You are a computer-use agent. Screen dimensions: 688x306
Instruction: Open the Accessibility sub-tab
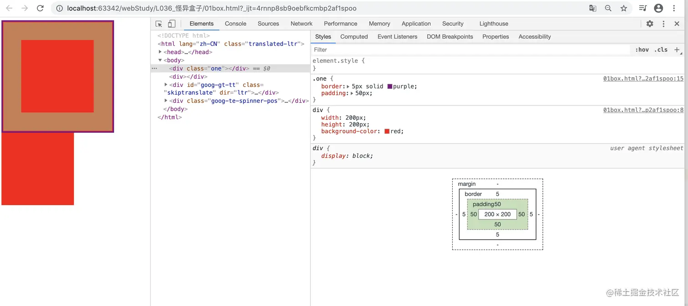click(x=535, y=37)
